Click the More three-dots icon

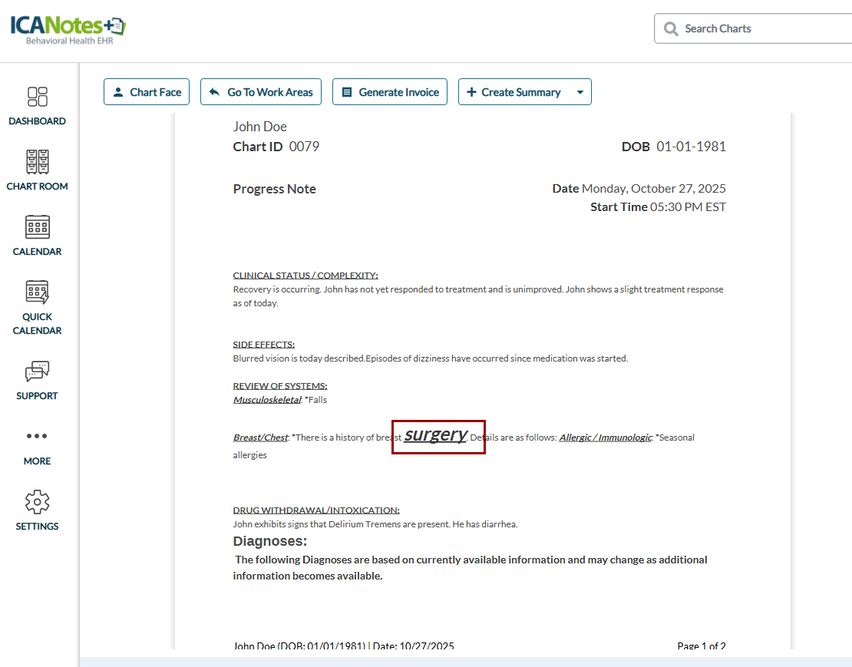(37, 436)
